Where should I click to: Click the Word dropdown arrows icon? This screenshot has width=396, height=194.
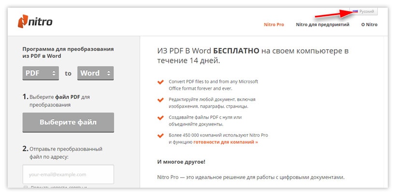click(109, 73)
